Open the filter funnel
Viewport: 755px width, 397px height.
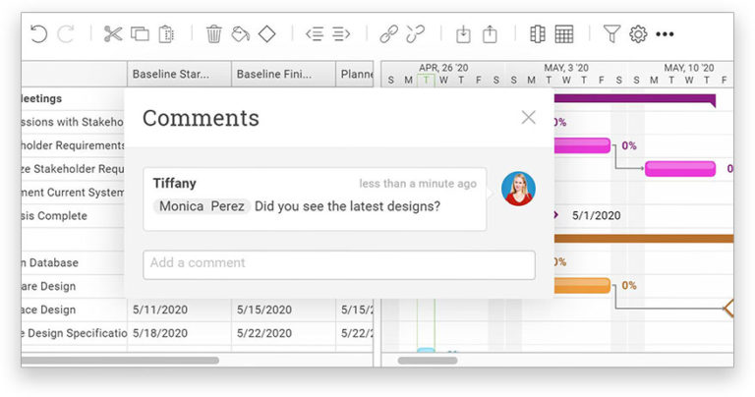coord(611,34)
